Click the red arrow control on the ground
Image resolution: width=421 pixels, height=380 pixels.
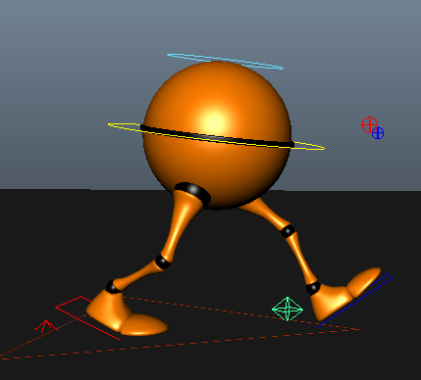click(x=46, y=326)
